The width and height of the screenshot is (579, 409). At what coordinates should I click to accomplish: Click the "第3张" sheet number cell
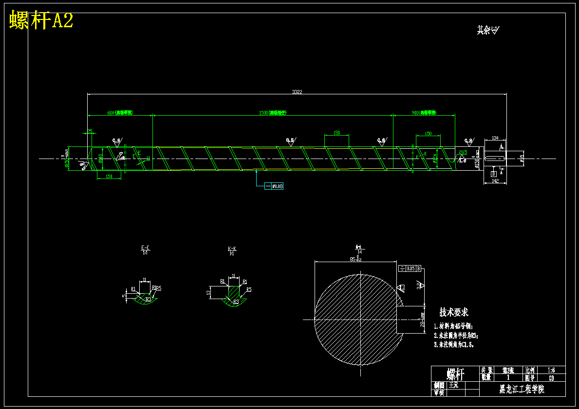pos(508,370)
